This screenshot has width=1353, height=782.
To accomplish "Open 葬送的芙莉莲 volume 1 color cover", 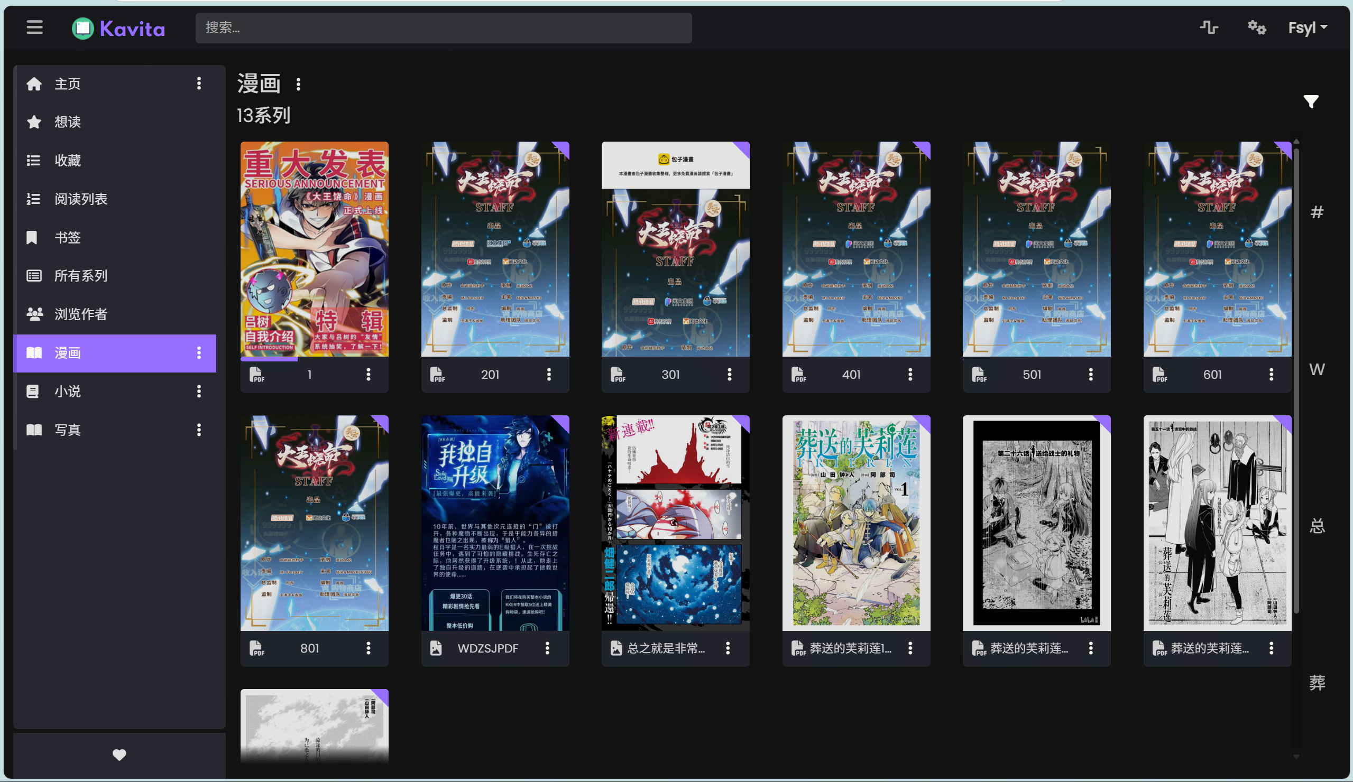I will (x=856, y=523).
